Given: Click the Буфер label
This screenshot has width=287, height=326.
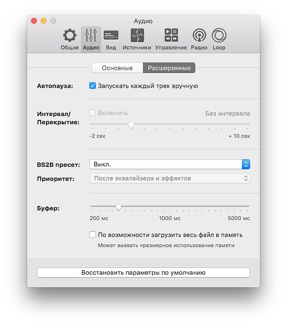Looking at the screenshot, I should [x=48, y=208].
